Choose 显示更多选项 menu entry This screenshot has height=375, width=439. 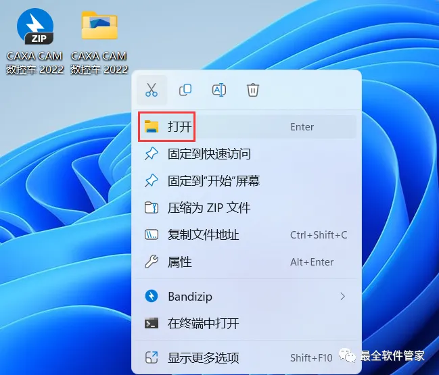(x=246, y=357)
